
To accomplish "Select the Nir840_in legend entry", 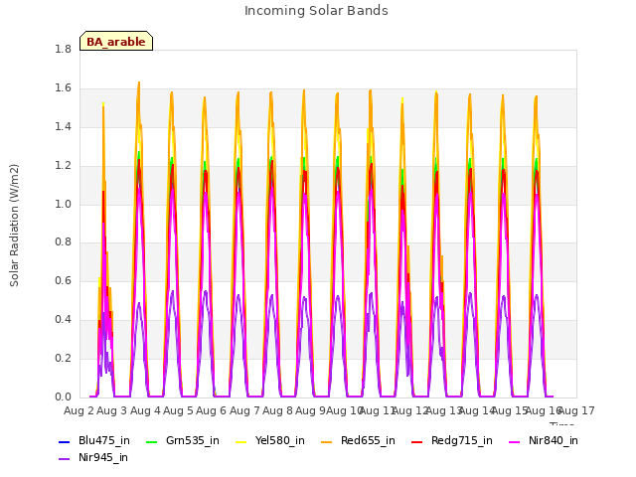I will click(544, 440).
